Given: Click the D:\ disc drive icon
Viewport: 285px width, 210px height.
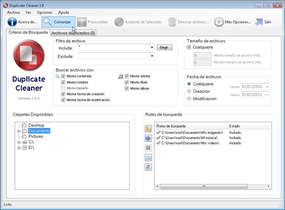Looking at the screenshot, I should pos(24,148).
